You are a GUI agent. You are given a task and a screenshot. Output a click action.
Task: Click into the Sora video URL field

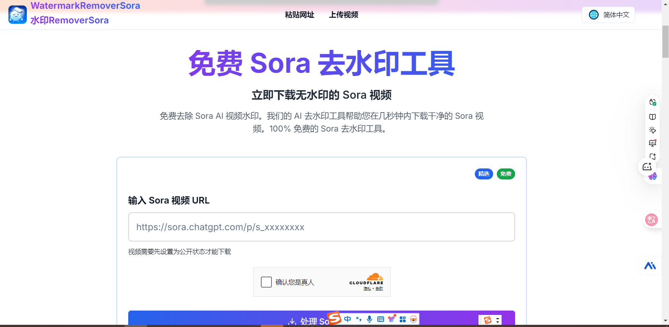[x=321, y=227]
